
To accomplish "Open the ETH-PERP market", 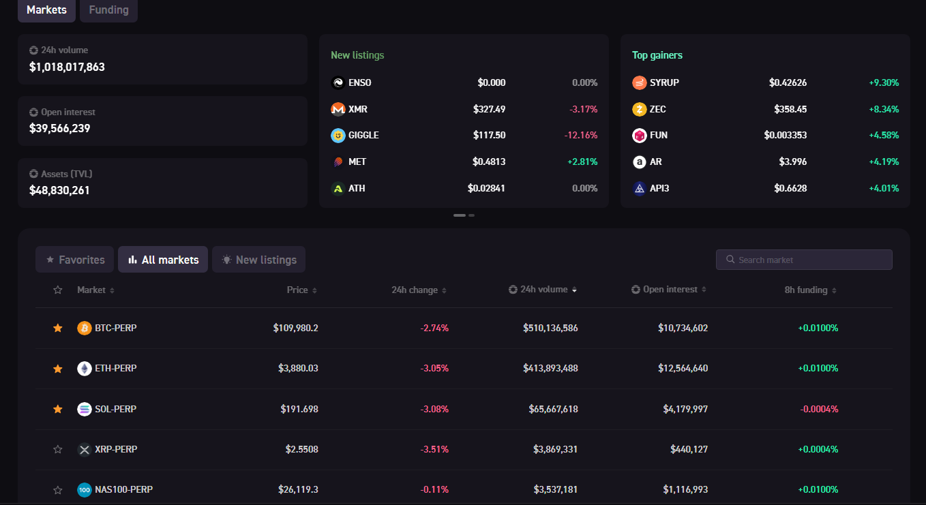I will [116, 369].
